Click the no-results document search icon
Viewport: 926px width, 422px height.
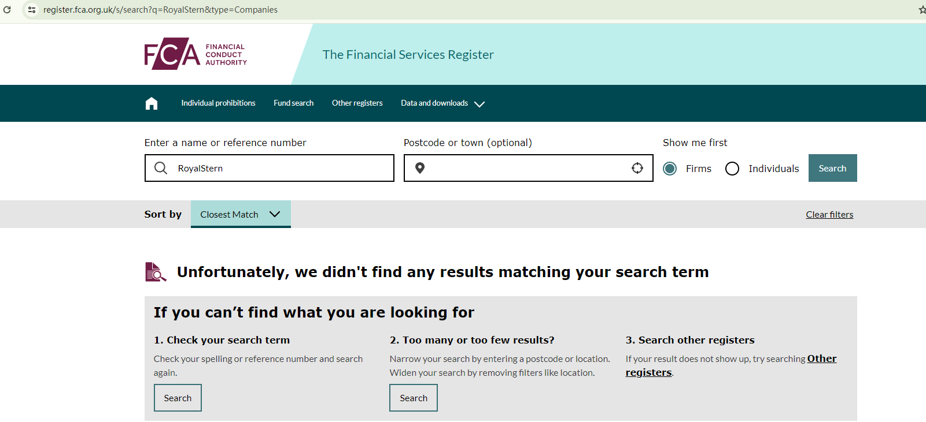[x=156, y=272]
